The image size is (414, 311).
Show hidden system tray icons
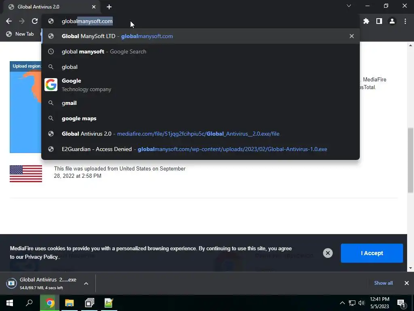coord(342,303)
